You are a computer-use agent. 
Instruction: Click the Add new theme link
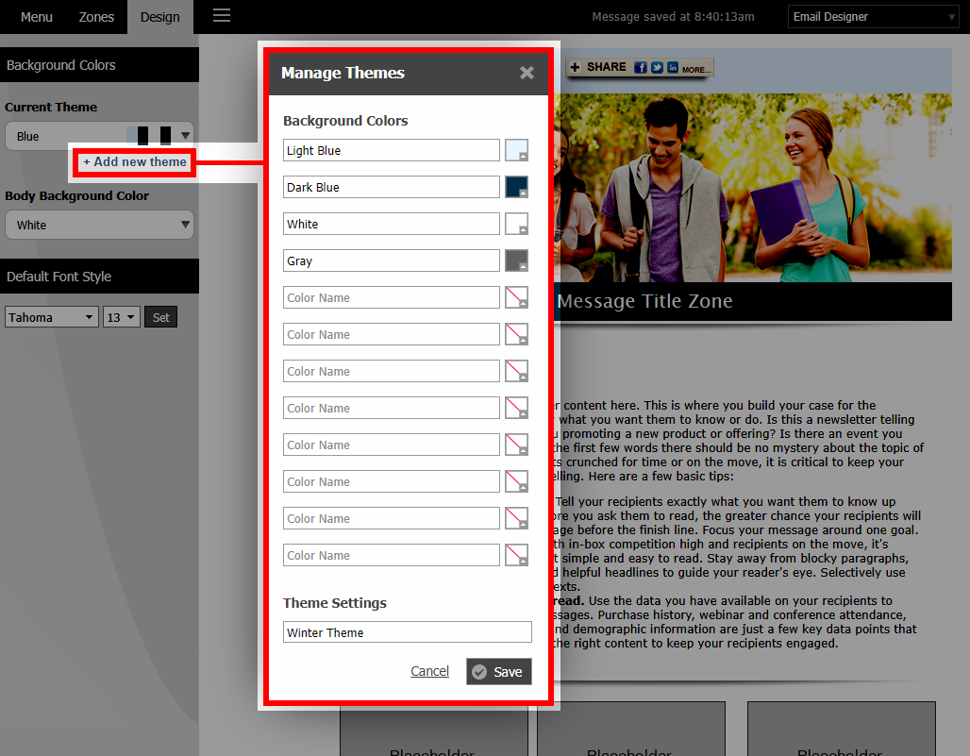135,162
